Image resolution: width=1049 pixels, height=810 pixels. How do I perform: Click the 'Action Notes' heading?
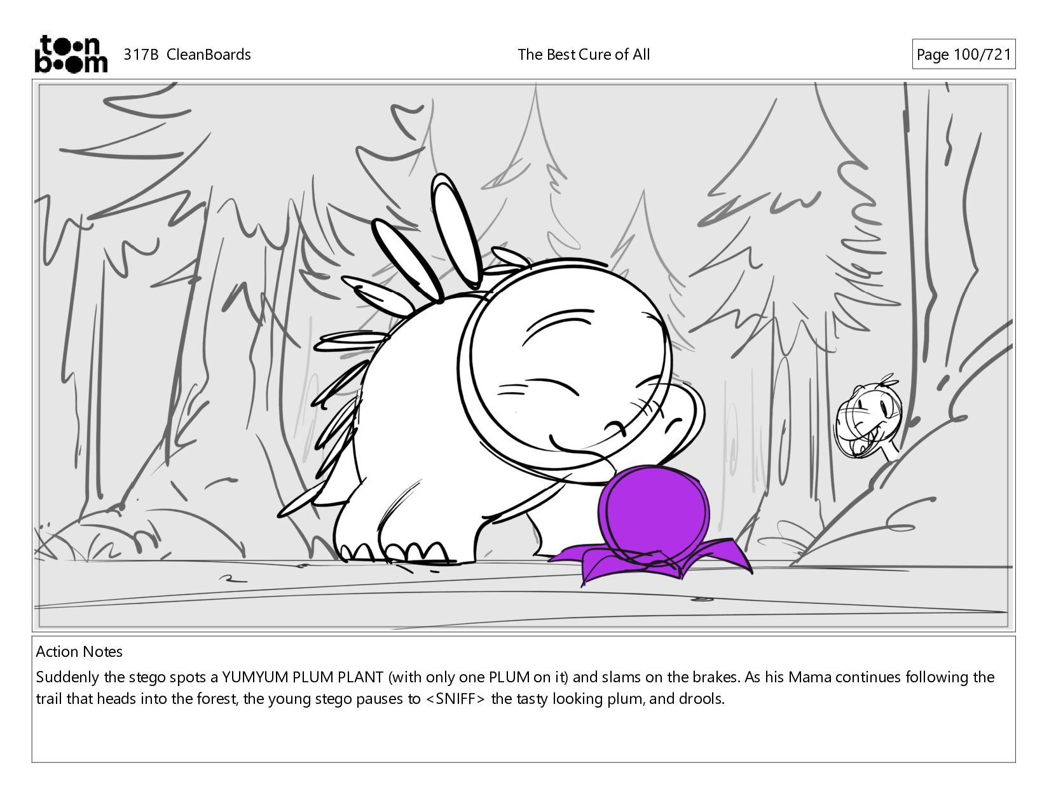(x=79, y=652)
